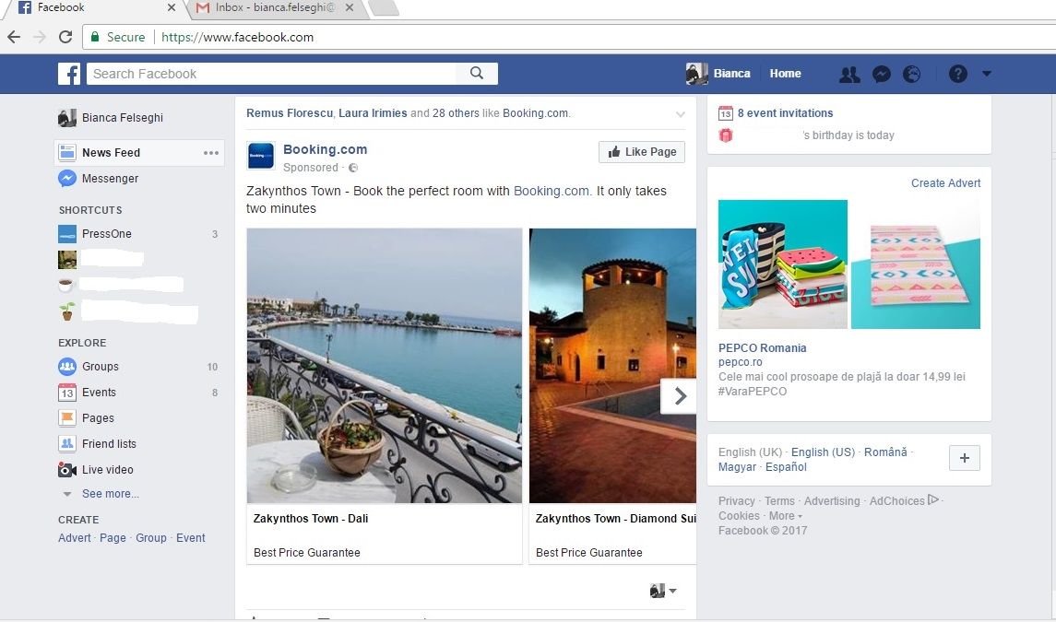Go to Home in top bar

pos(785,74)
